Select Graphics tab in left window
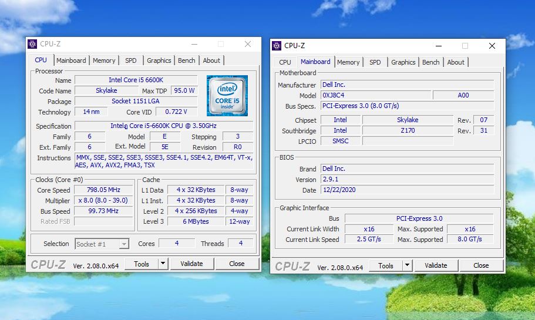The image size is (535, 320). point(159,60)
